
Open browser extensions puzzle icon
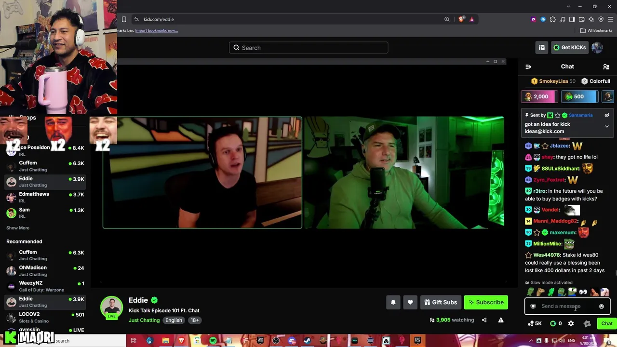553,19
